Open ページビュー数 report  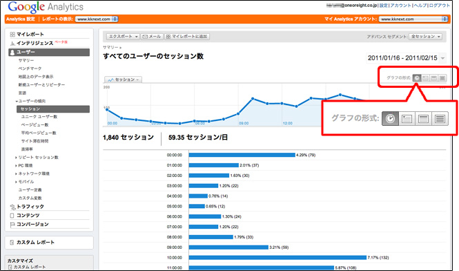tap(35, 125)
